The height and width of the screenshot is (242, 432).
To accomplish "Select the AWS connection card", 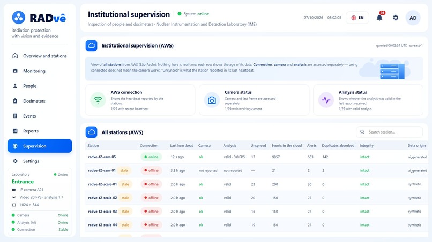I will tap(140, 100).
